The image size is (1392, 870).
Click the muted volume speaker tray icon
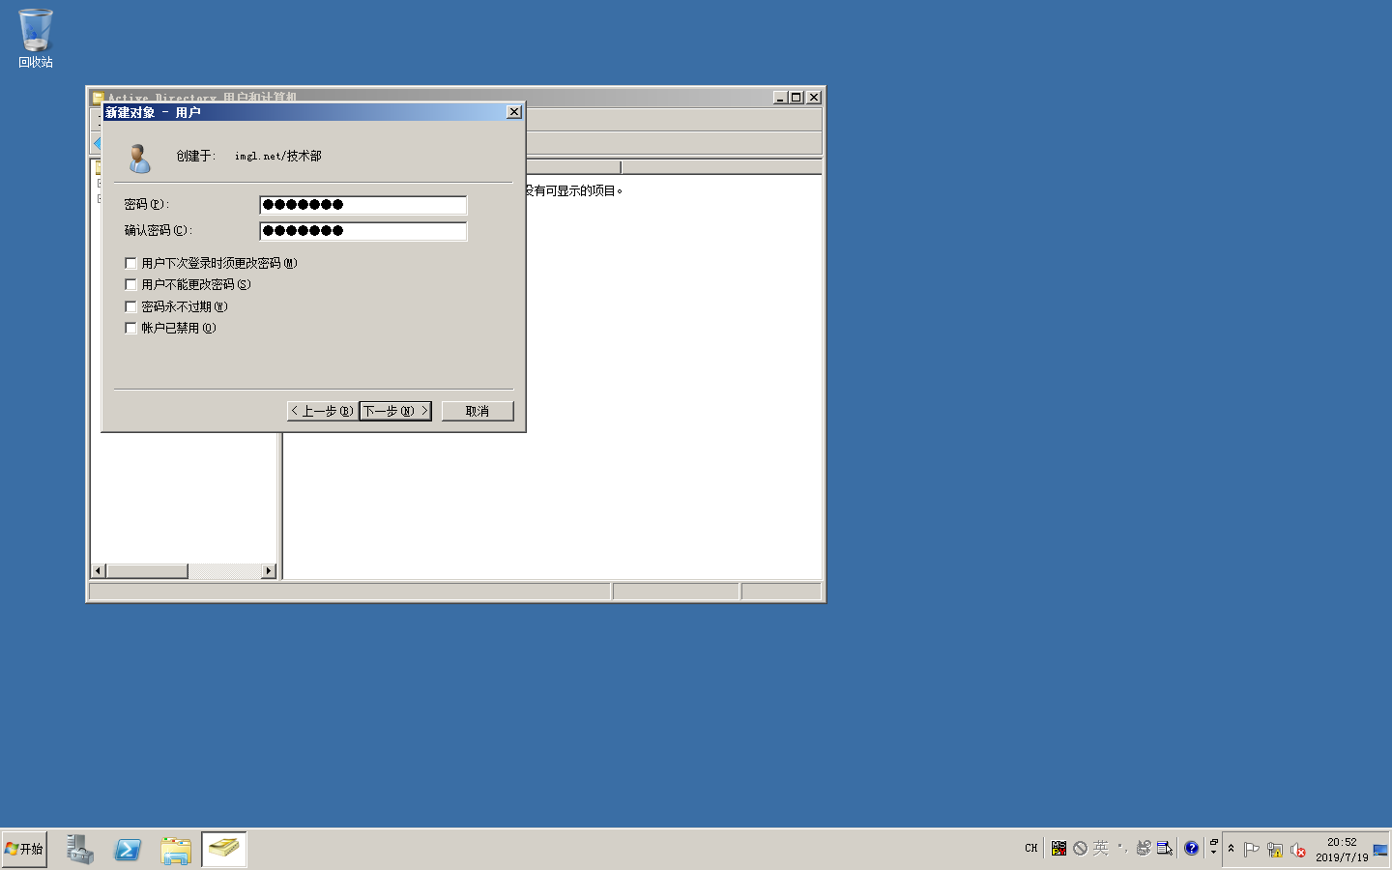pos(1297,850)
